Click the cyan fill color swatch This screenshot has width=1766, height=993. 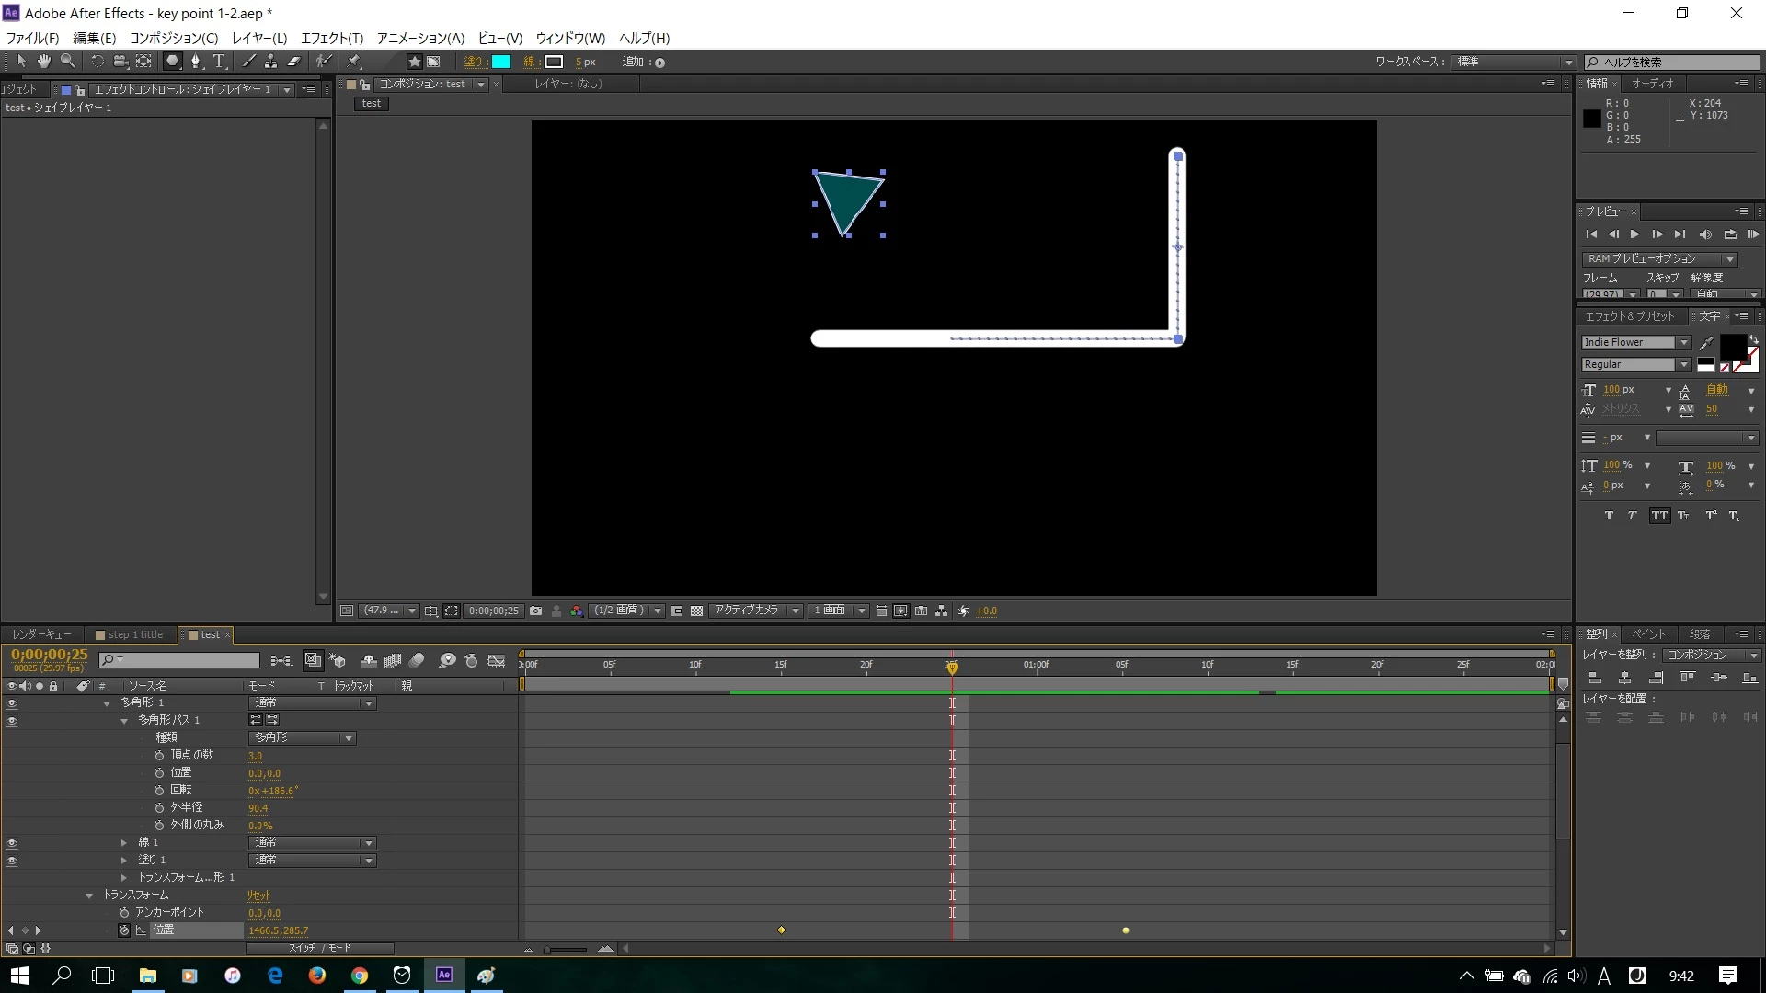tap(501, 62)
